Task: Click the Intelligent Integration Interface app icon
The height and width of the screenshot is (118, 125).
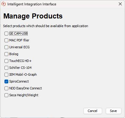Action: 4,4
